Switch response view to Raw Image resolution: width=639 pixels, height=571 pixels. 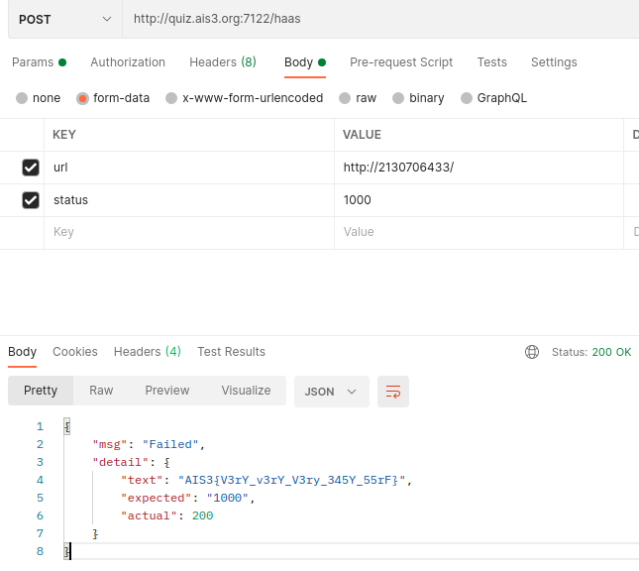(x=101, y=391)
